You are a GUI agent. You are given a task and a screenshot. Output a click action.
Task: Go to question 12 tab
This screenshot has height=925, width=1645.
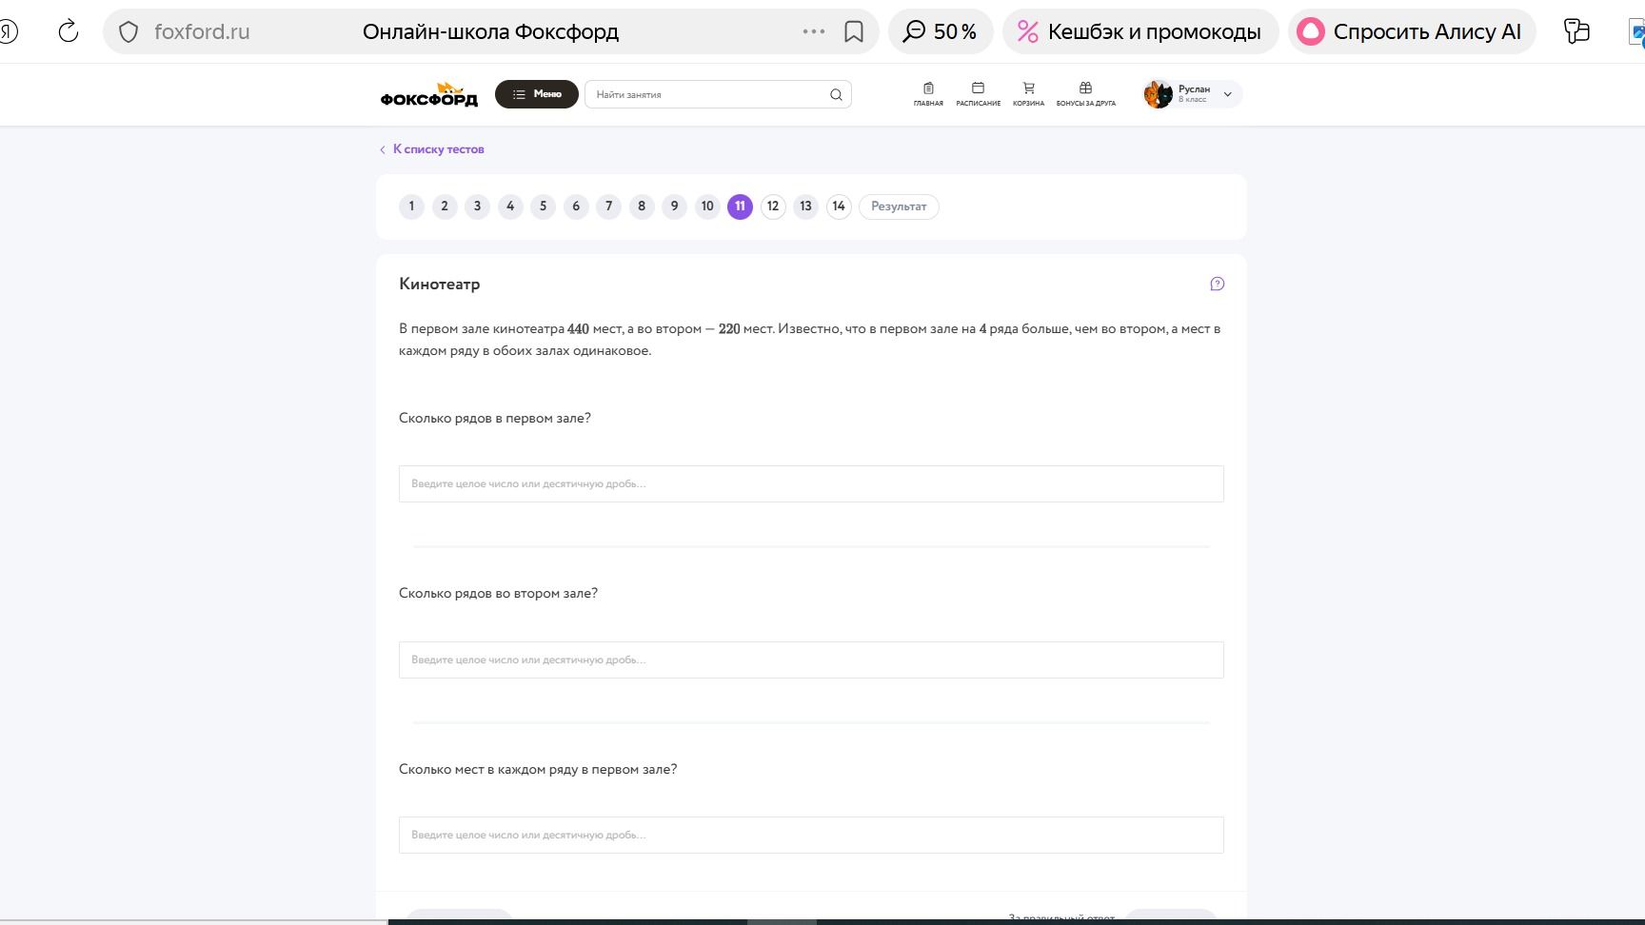click(773, 207)
